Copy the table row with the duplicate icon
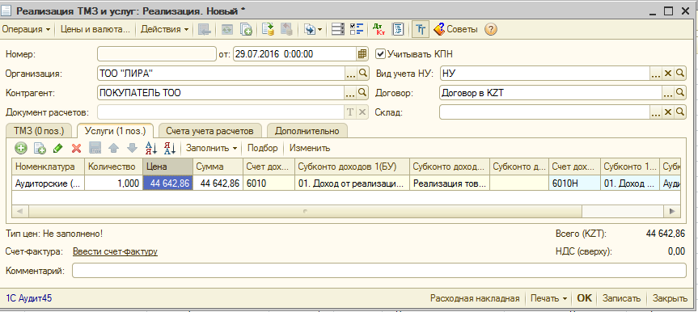The image size is (698, 312). (x=40, y=148)
